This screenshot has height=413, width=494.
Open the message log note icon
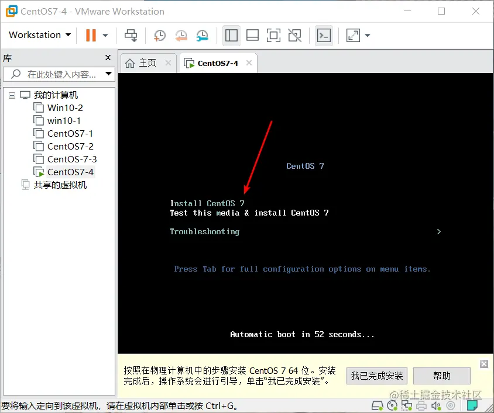pyautogui.click(x=472, y=406)
